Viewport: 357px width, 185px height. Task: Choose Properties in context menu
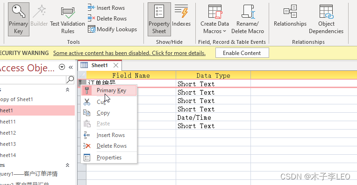click(109, 158)
